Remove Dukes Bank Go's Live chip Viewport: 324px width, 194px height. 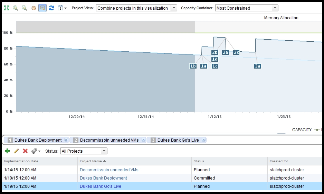[x=203, y=140]
